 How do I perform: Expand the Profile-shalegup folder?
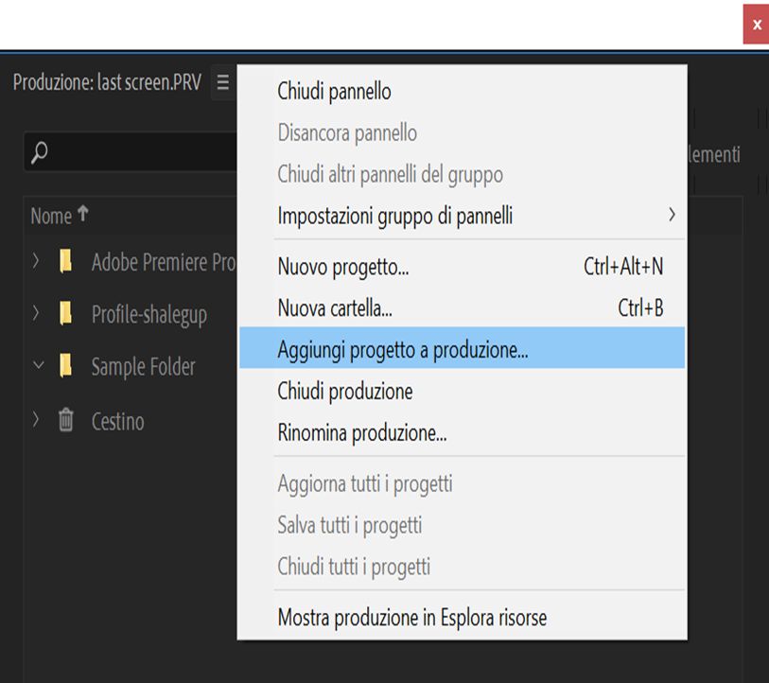point(37,312)
